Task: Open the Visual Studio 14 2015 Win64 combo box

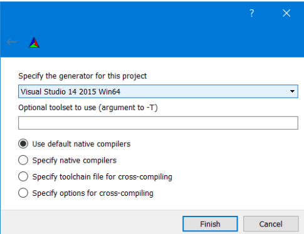Action: point(158,91)
